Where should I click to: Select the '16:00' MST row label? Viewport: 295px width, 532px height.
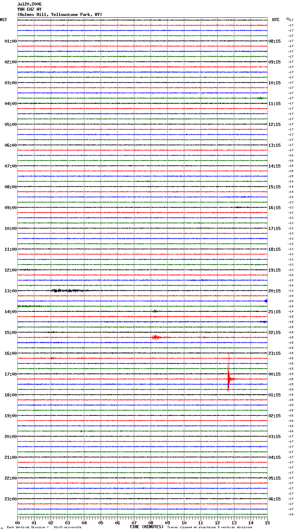pos(11,353)
